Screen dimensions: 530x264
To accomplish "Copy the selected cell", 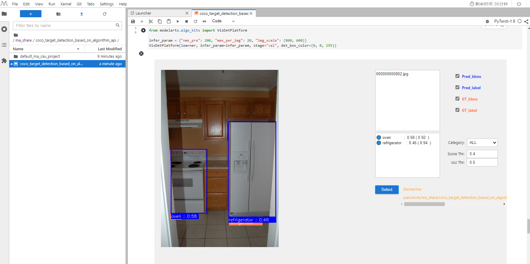I will point(160,21).
